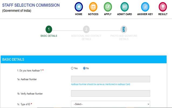This screenshot has width=172, height=108.
Task: Click the Verify Aadhaar Number field
Action: coord(110,93)
